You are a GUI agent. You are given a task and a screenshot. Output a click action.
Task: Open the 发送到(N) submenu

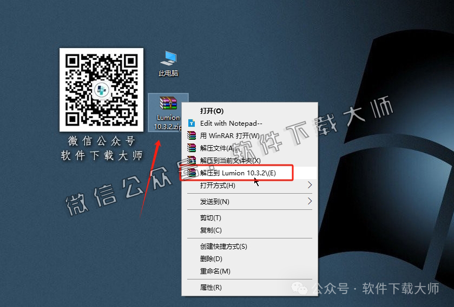tap(249, 202)
